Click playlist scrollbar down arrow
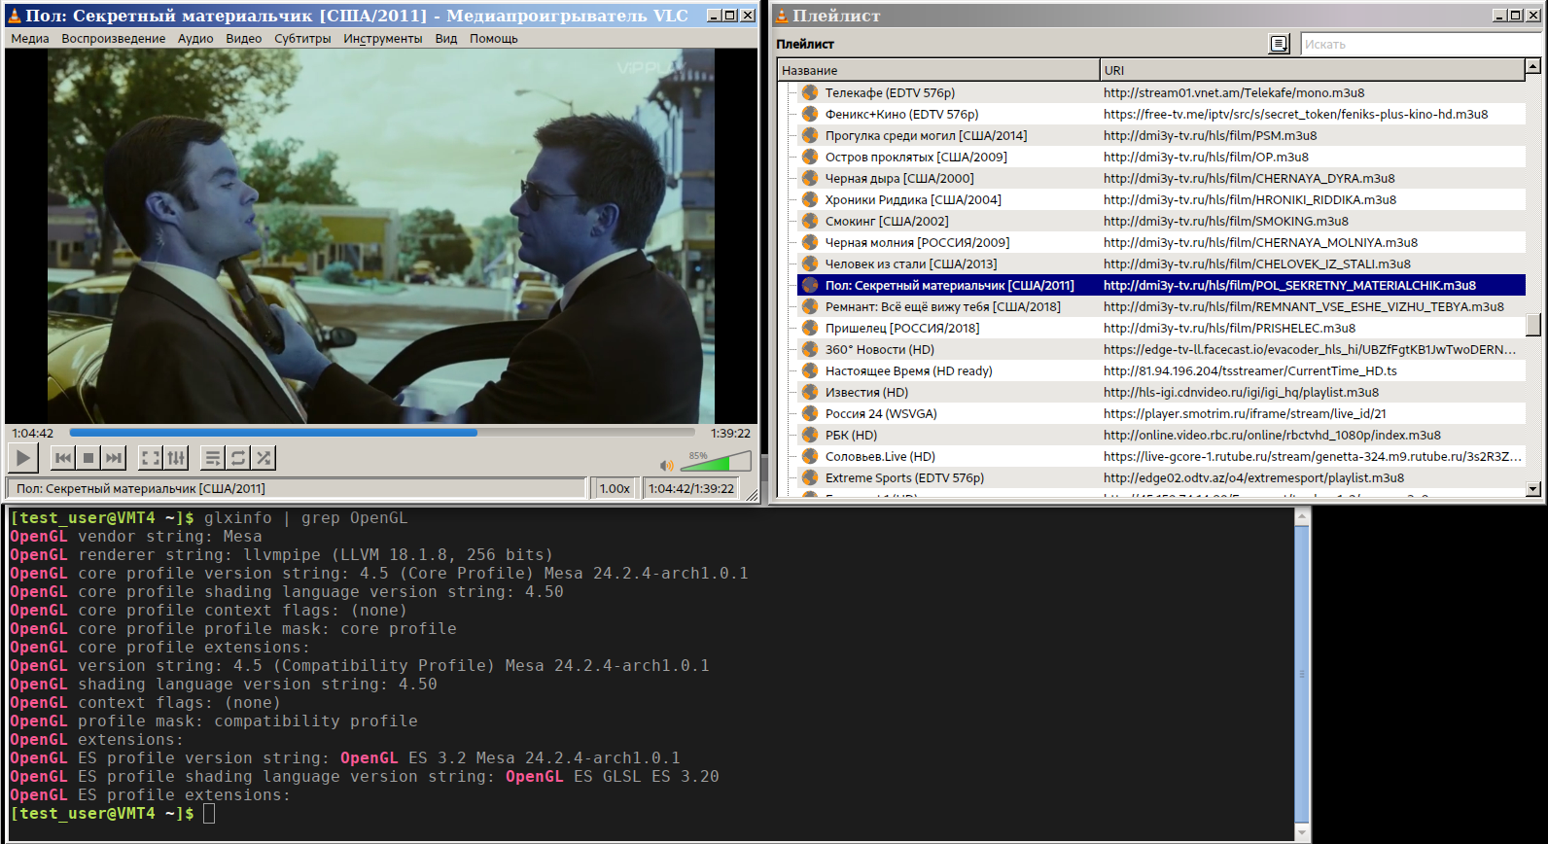 (1533, 489)
